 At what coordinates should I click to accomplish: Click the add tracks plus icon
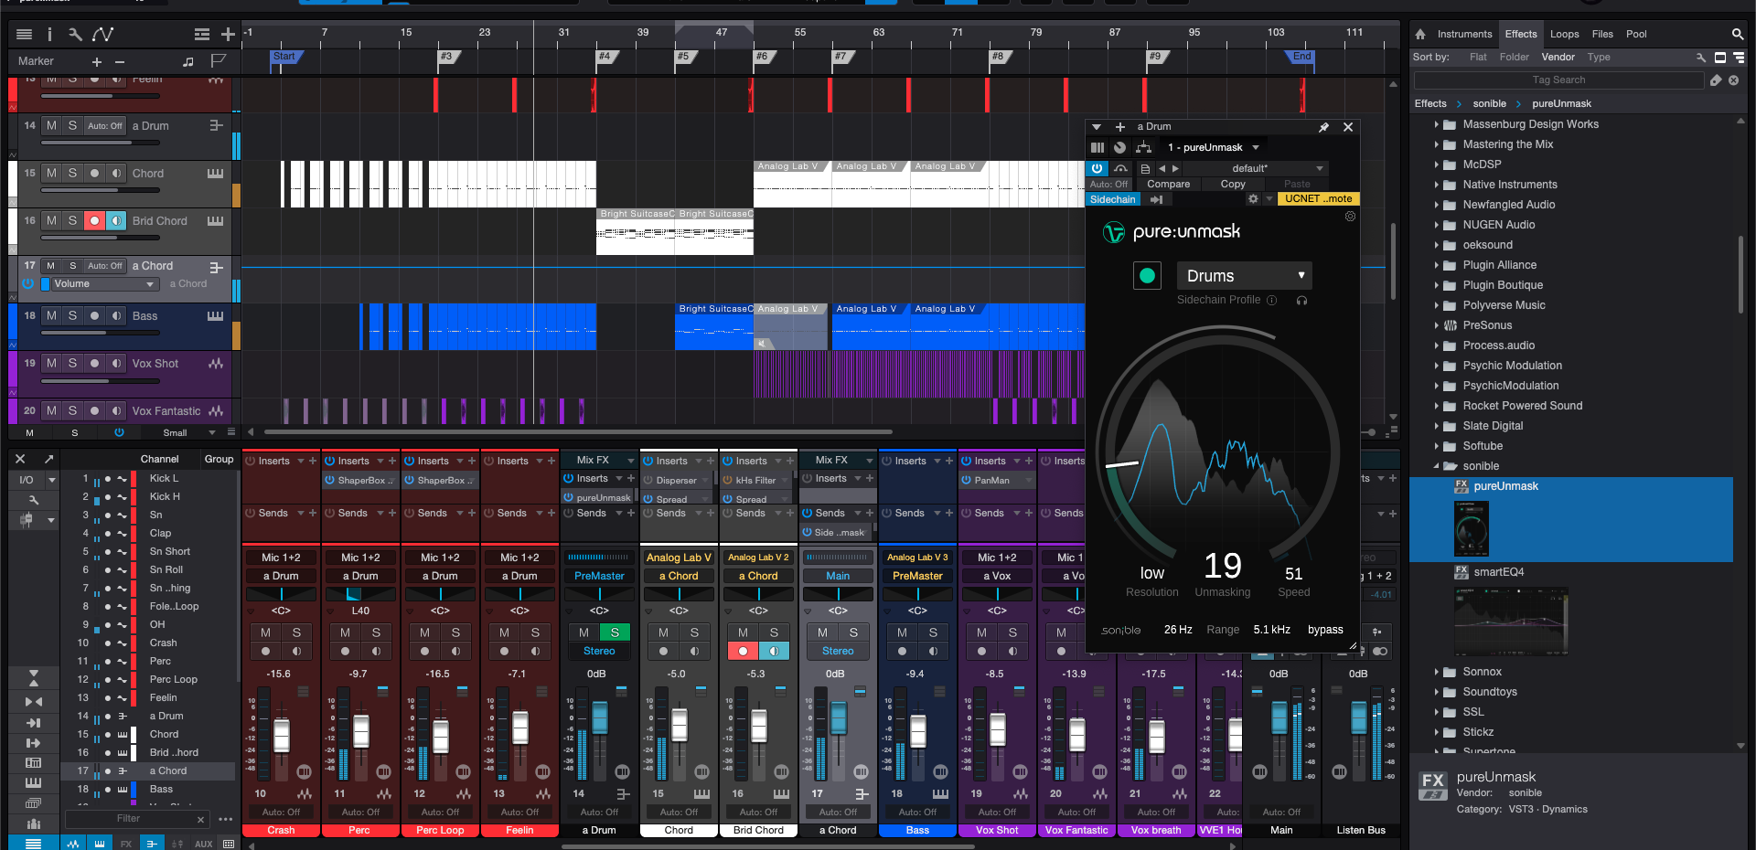(x=228, y=34)
